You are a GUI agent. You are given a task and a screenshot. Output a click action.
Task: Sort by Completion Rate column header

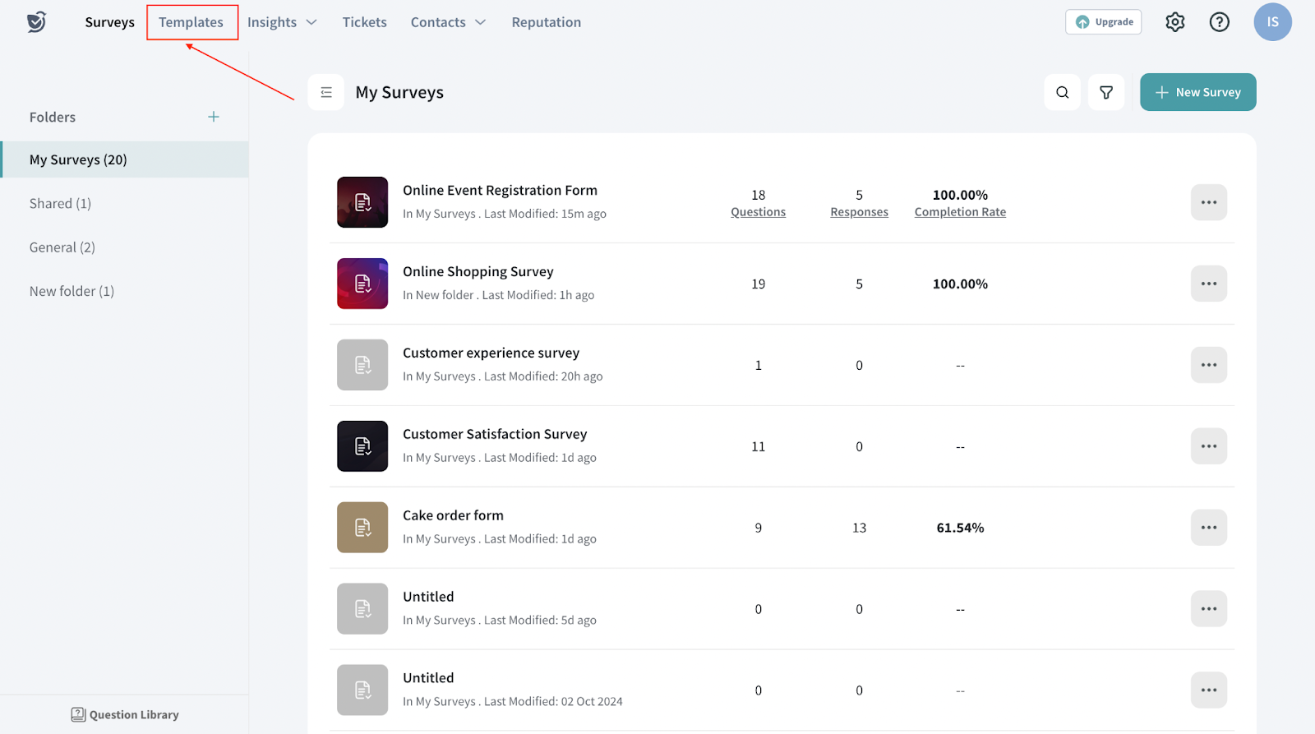pyautogui.click(x=960, y=212)
